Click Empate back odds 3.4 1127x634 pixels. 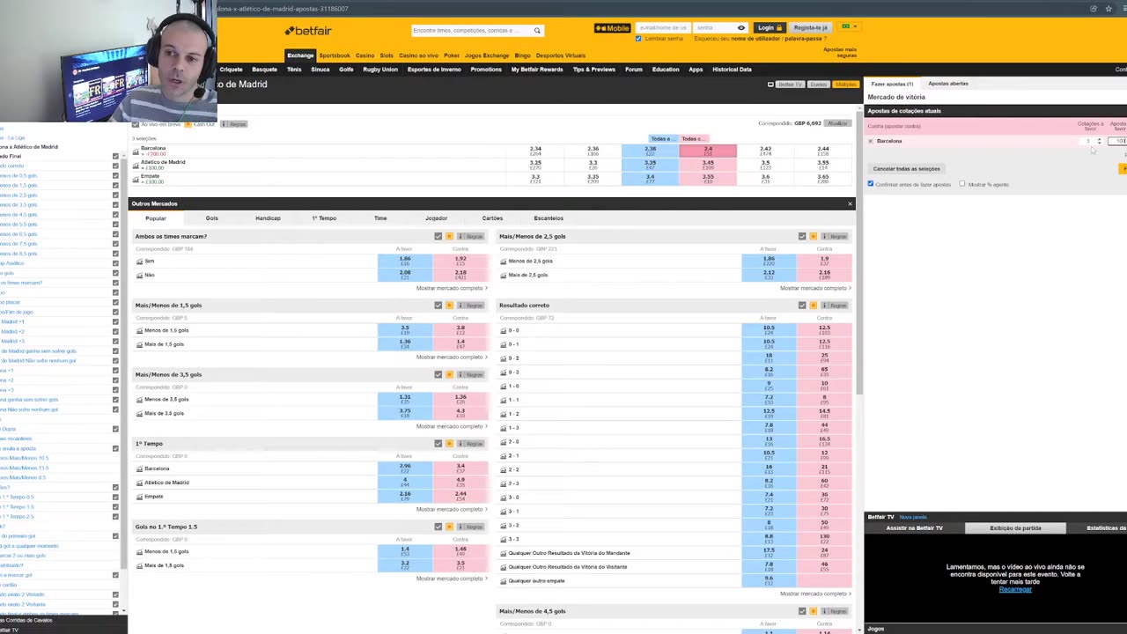coord(650,179)
